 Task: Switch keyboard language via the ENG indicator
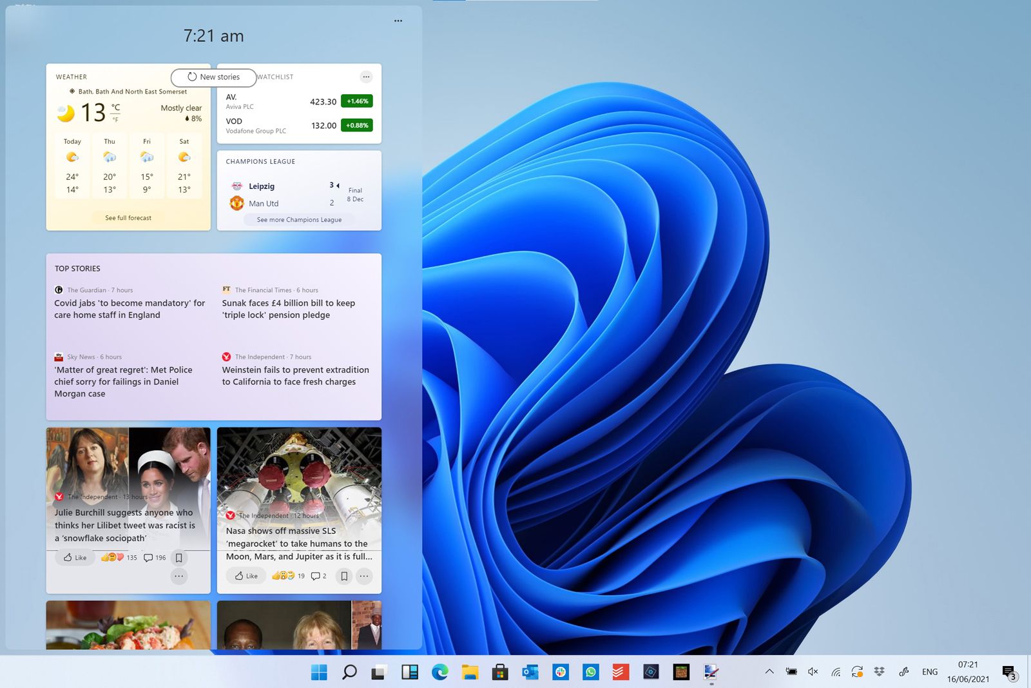coord(929,671)
